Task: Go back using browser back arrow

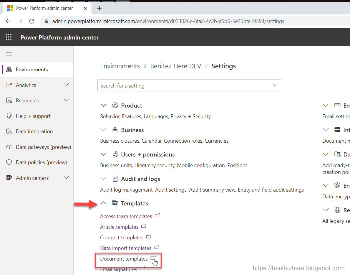Action: point(8,21)
